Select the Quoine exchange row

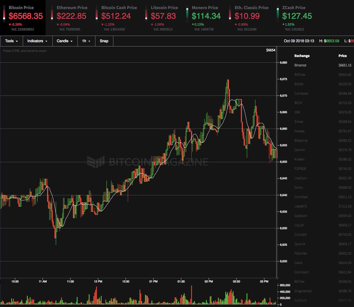(x=323, y=244)
